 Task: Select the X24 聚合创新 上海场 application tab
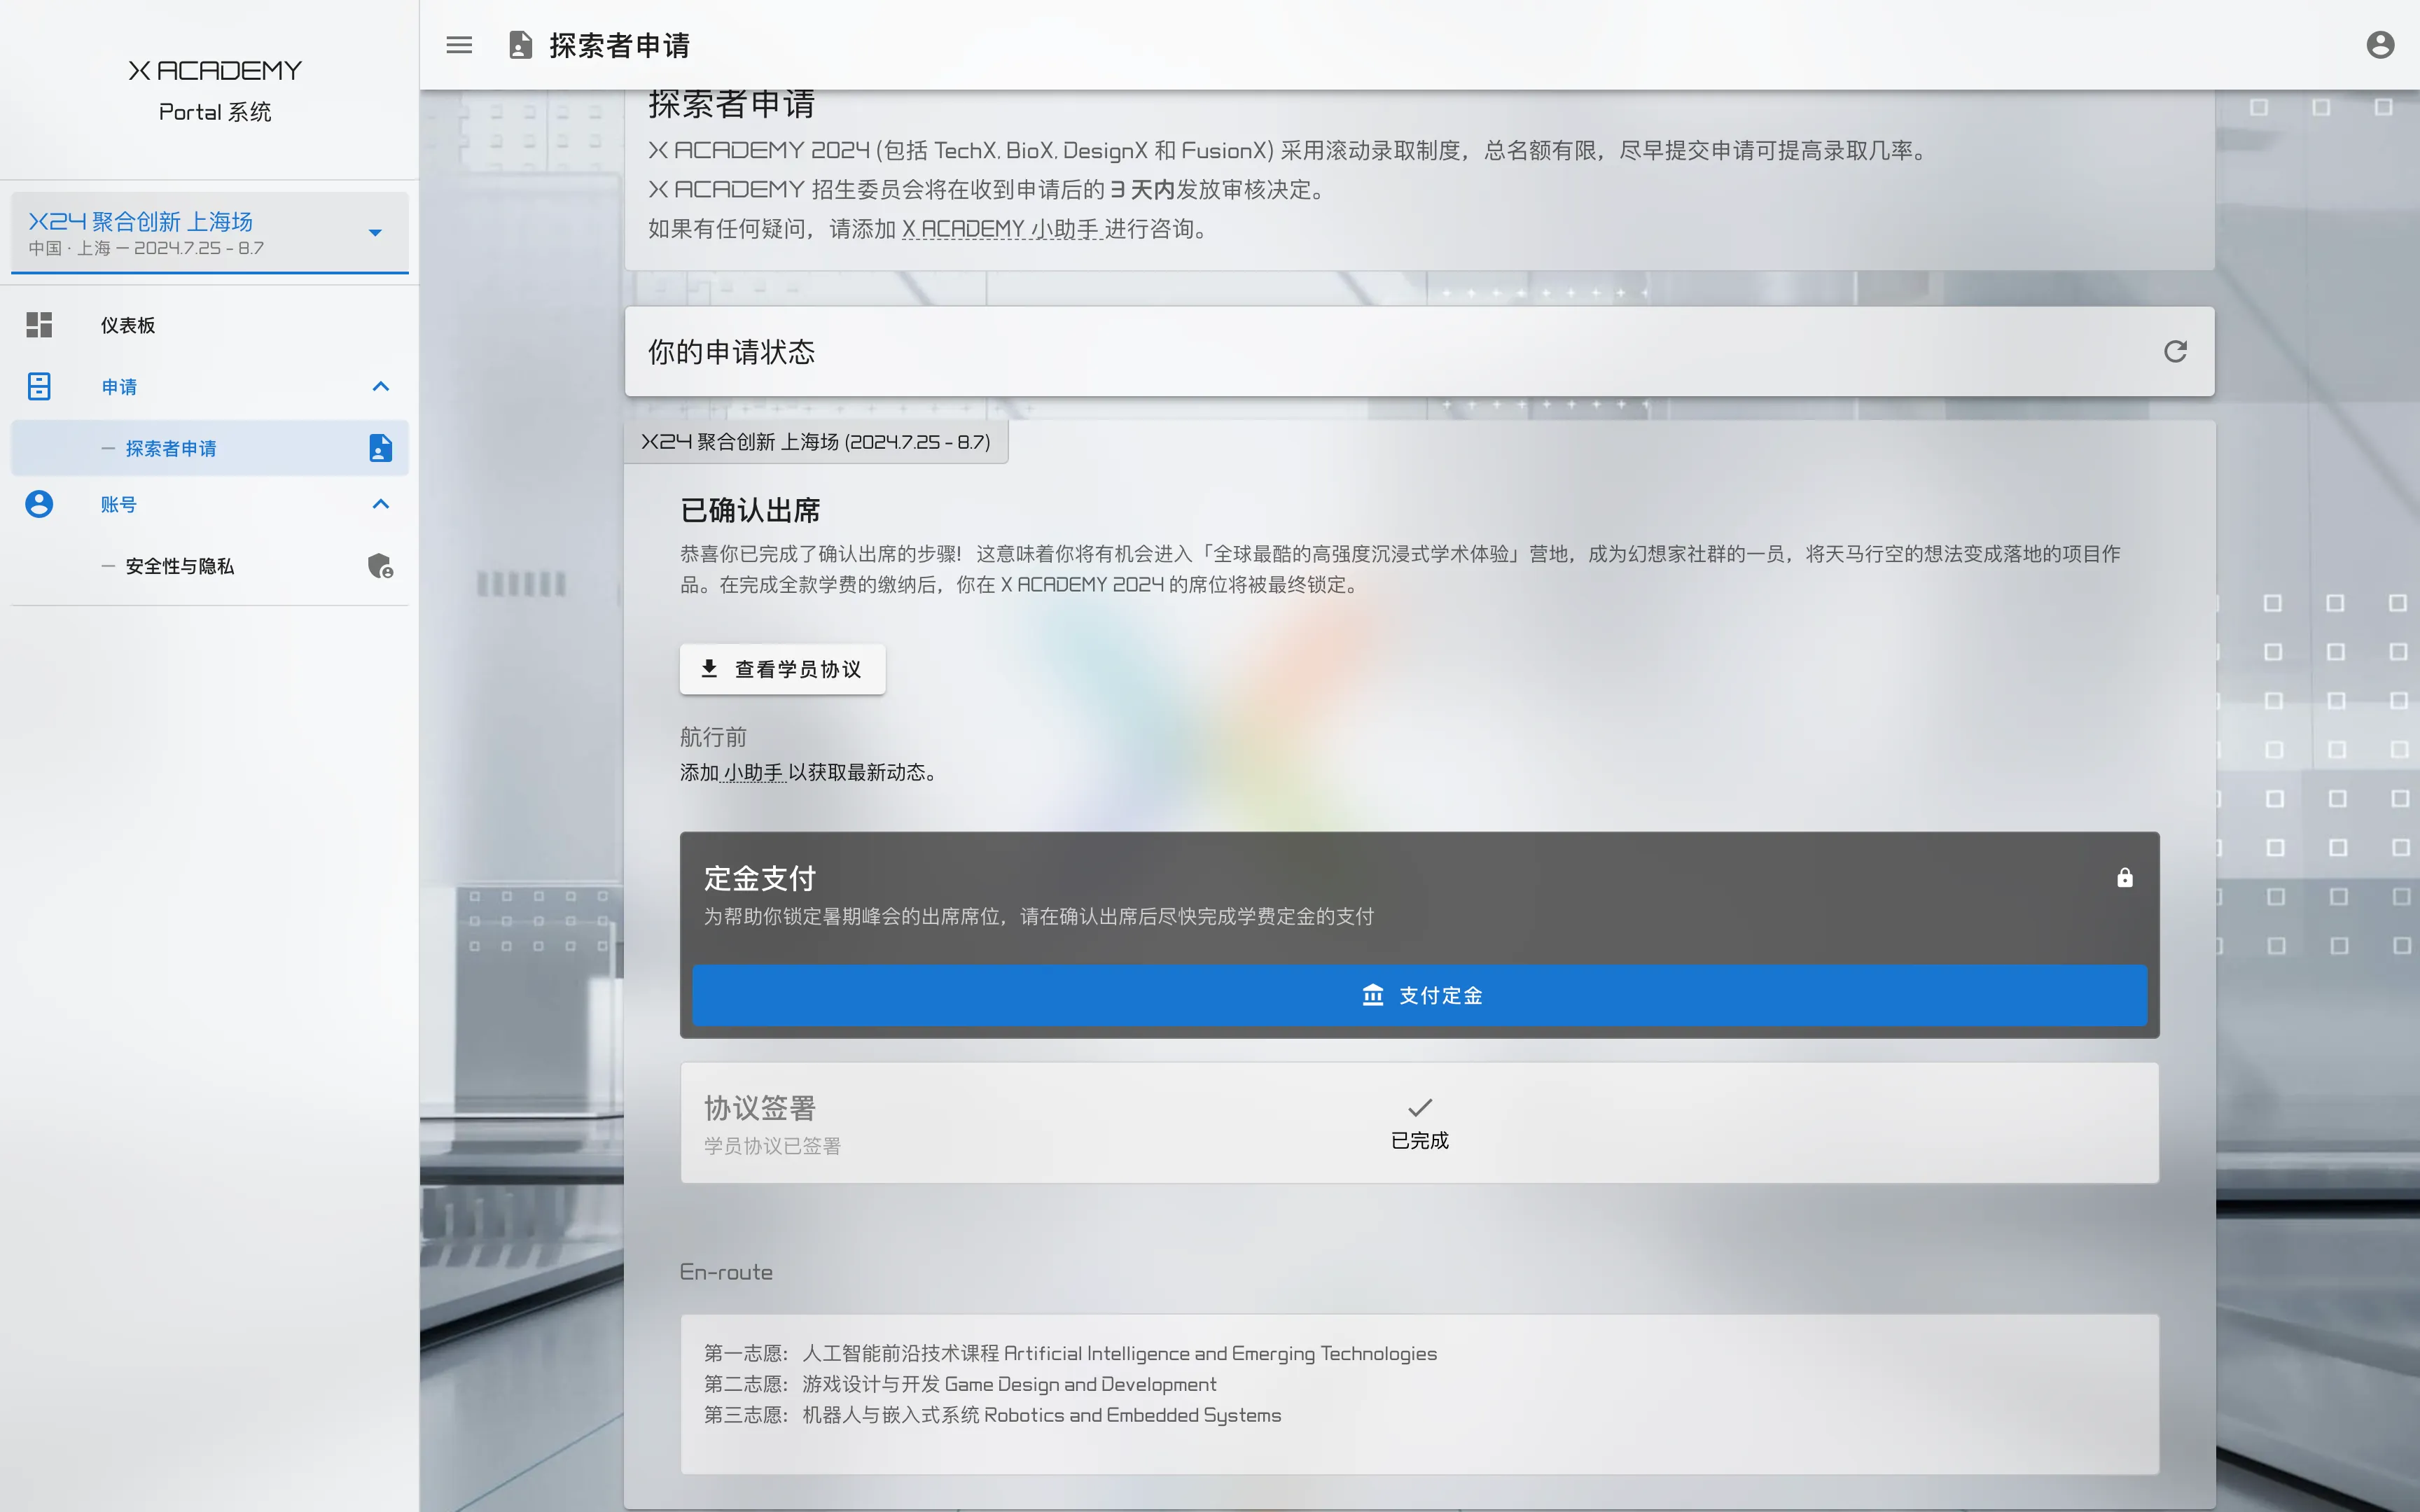point(815,442)
